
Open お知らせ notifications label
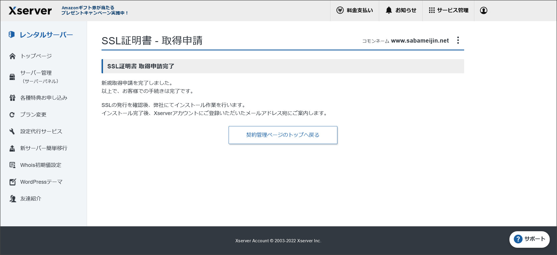pyautogui.click(x=406, y=10)
